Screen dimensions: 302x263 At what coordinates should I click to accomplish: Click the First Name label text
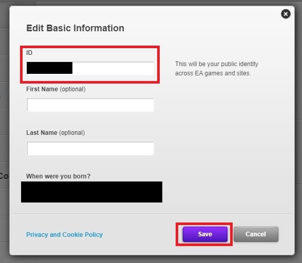[x=42, y=89]
